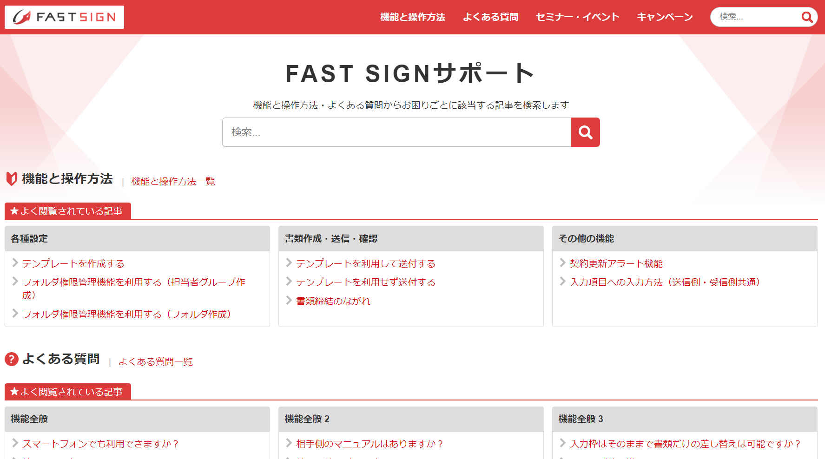Viewport: 825px width, 459px height.
Task: Click the 書類作成・送信・確認 category heading
Action: 331,239
